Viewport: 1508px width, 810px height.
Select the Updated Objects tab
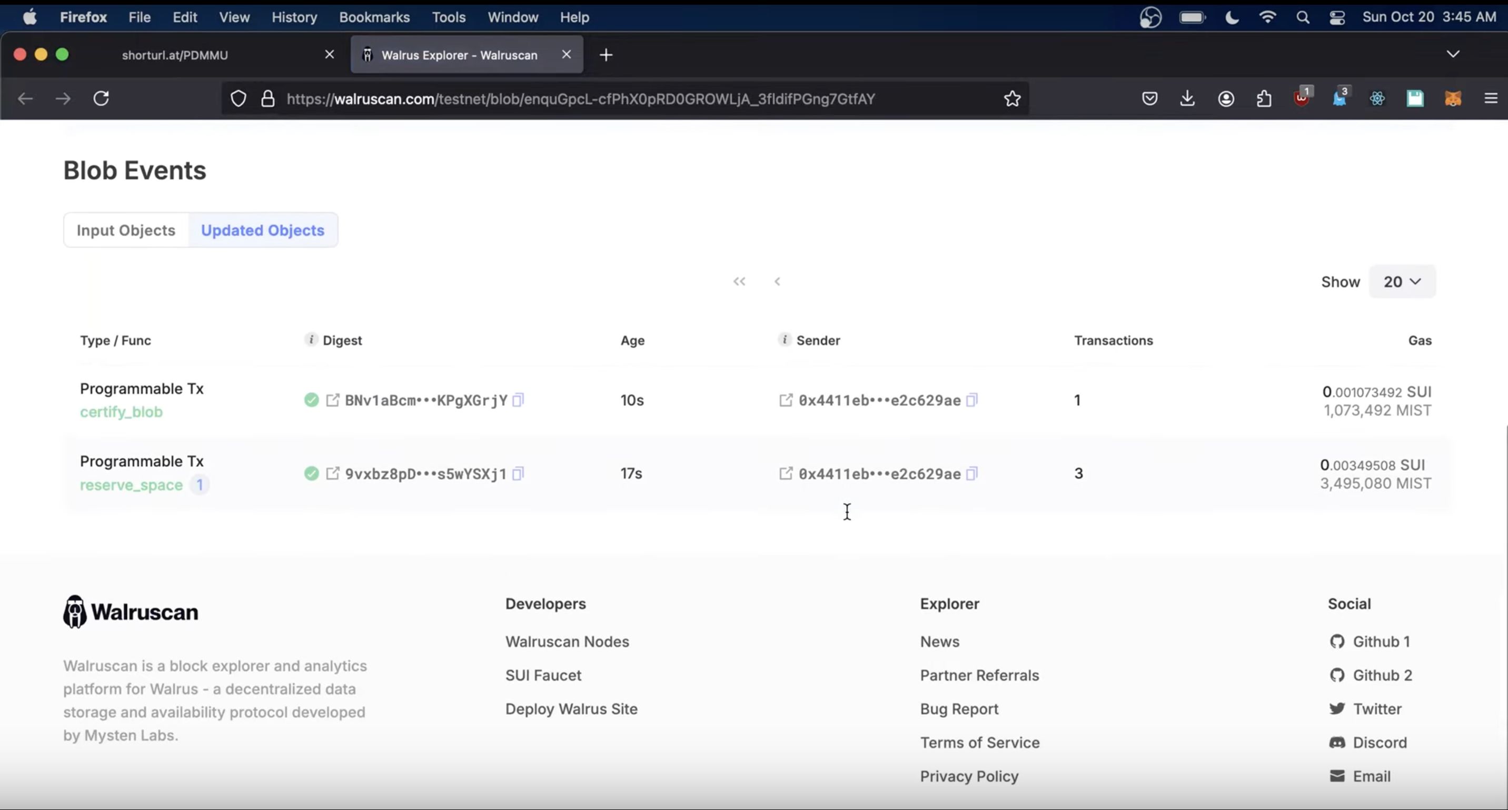tap(262, 229)
